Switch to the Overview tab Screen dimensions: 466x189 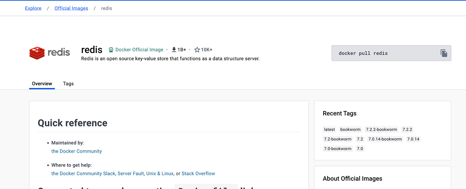[42, 84]
